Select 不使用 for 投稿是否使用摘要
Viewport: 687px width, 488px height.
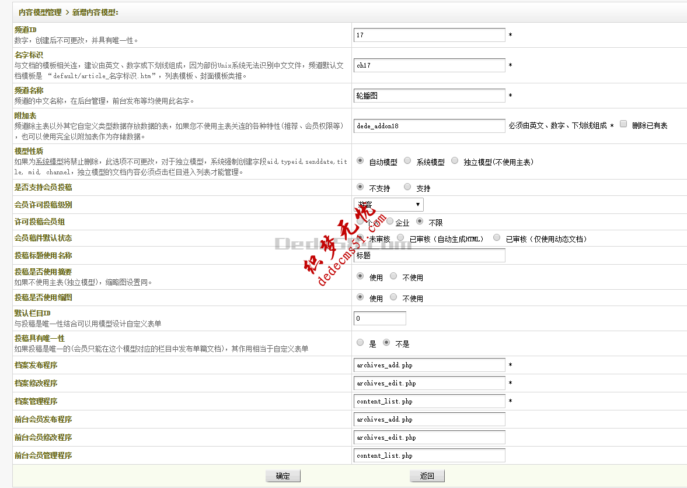point(393,276)
